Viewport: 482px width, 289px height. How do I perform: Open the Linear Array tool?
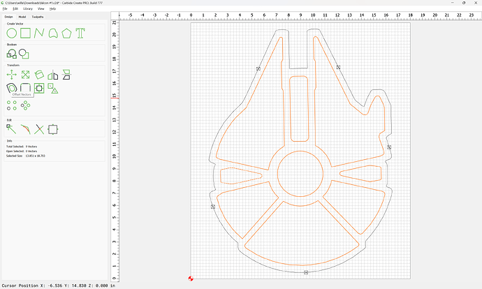point(12,105)
